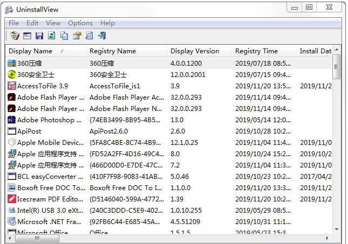Viewport: 348px width, 244px height.
Task: Select the Intel(R) USB 3.0 eXt display name
Action: coord(50,210)
